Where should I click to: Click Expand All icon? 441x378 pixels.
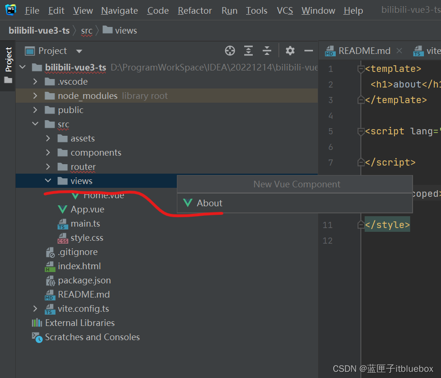pos(248,51)
